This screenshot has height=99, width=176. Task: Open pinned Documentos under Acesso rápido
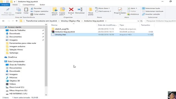coord(15,37)
